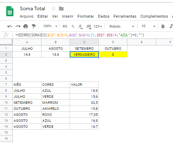Select the MÊS header cell
173x143 pixels.
pos(27,84)
